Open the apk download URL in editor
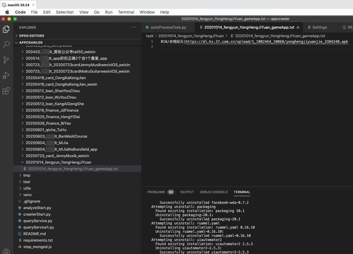Image resolution: width=353 pixels, height=254 pixels. point(267,41)
